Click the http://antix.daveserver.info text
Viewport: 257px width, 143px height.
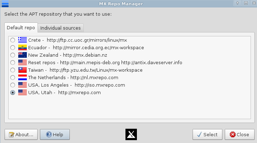pyautogui.click(x=152, y=63)
